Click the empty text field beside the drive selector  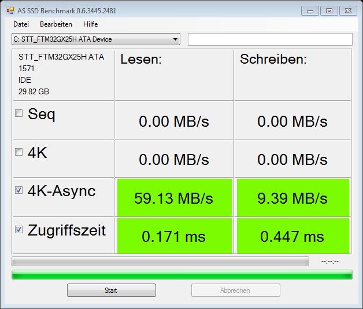[270, 39]
